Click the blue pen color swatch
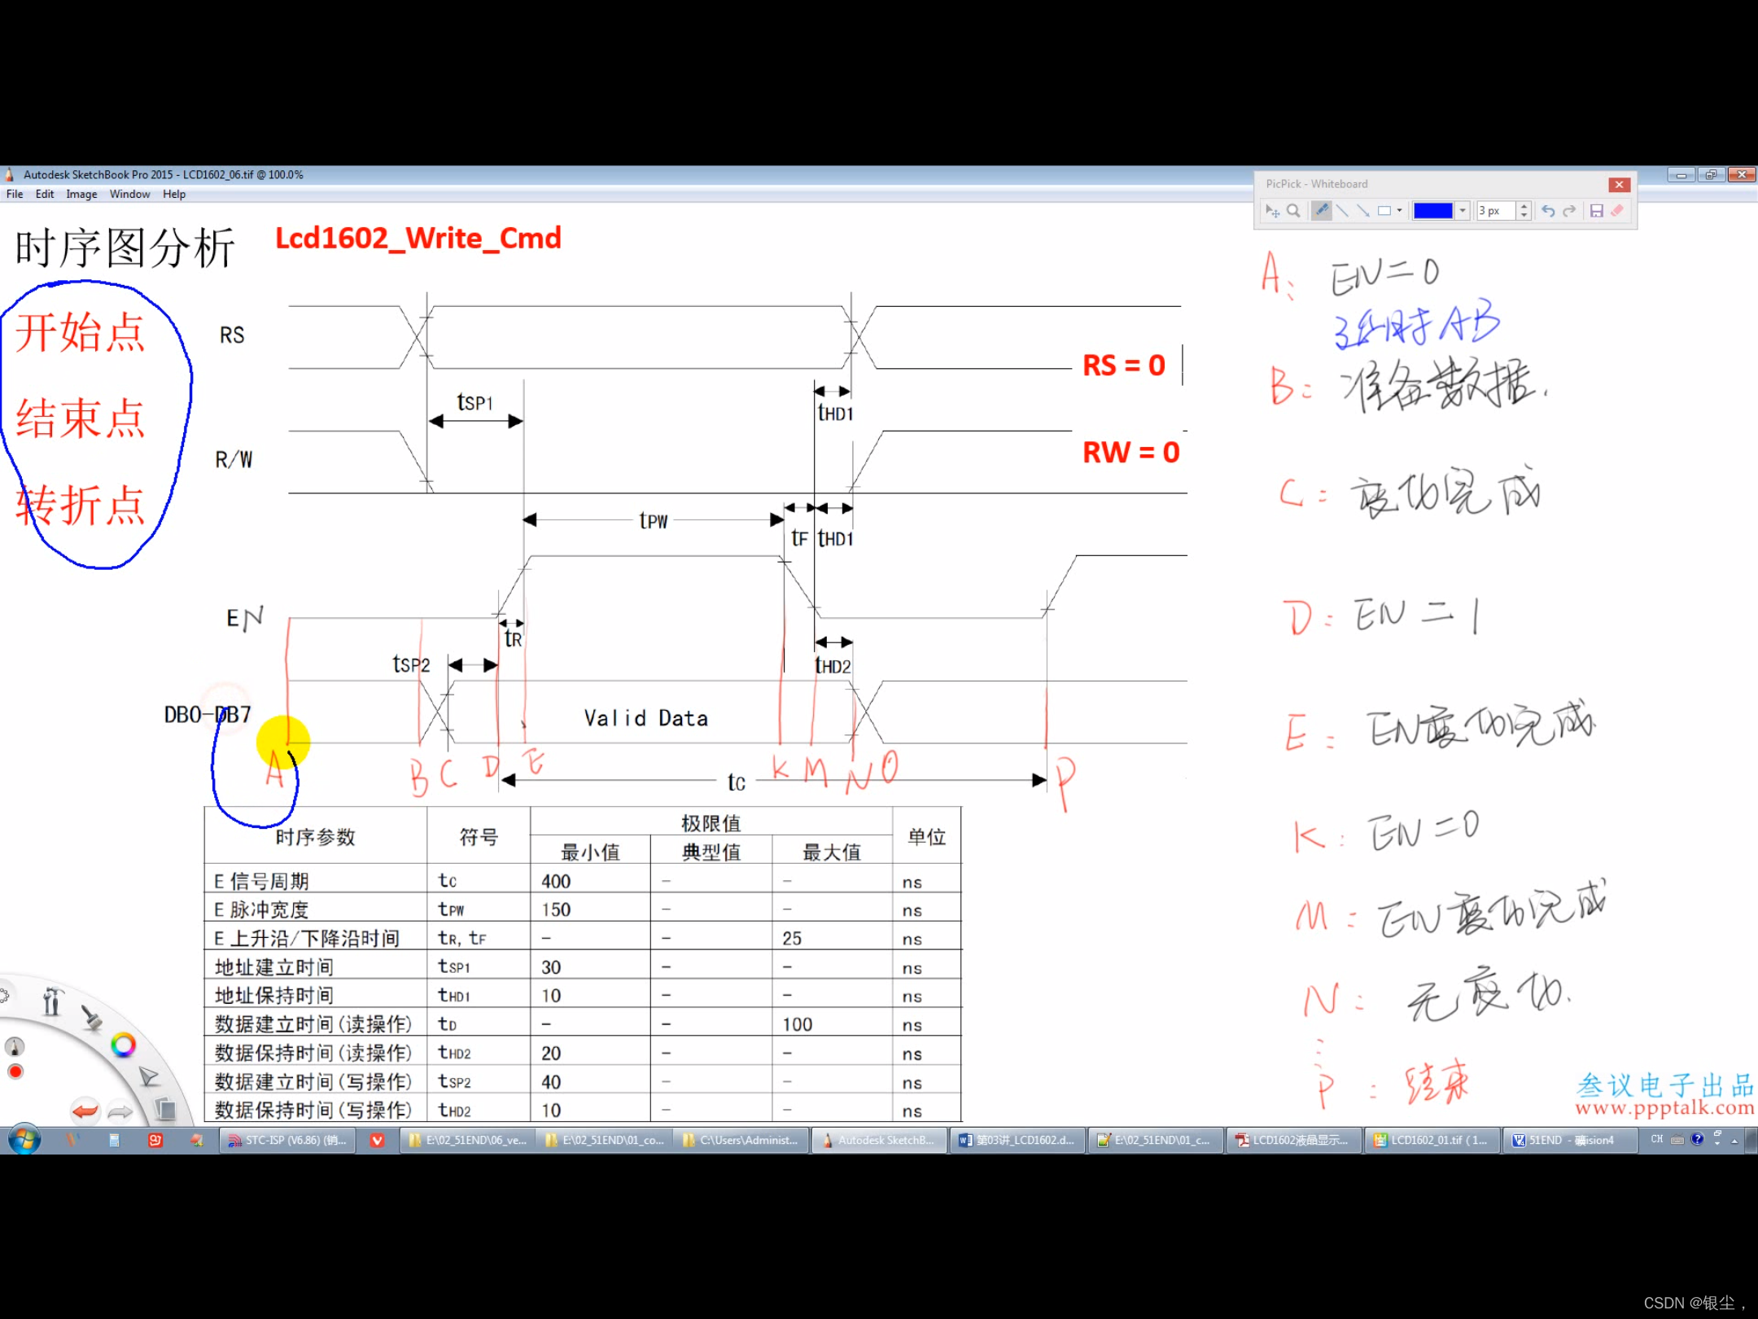Viewport: 1758px width, 1319px height. coord(1432,211)
